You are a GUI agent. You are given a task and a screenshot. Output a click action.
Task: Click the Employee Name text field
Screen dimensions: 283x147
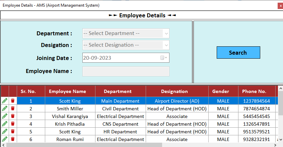point(126,71)
